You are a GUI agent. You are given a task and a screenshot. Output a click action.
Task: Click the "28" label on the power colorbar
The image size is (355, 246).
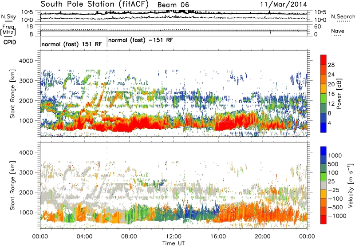pos(331,65)
